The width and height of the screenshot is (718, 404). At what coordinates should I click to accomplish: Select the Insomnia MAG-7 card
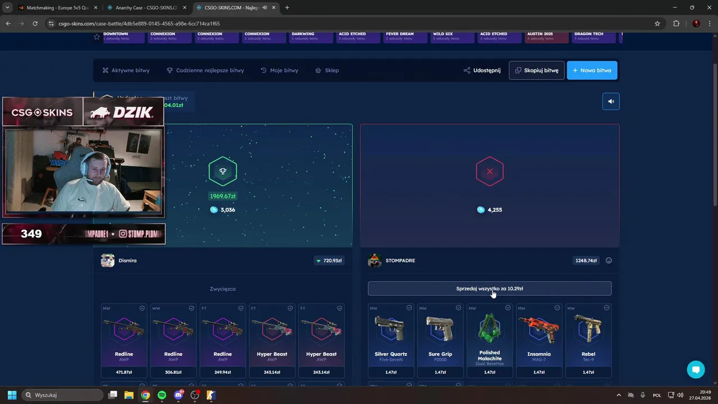click(539, 341)
